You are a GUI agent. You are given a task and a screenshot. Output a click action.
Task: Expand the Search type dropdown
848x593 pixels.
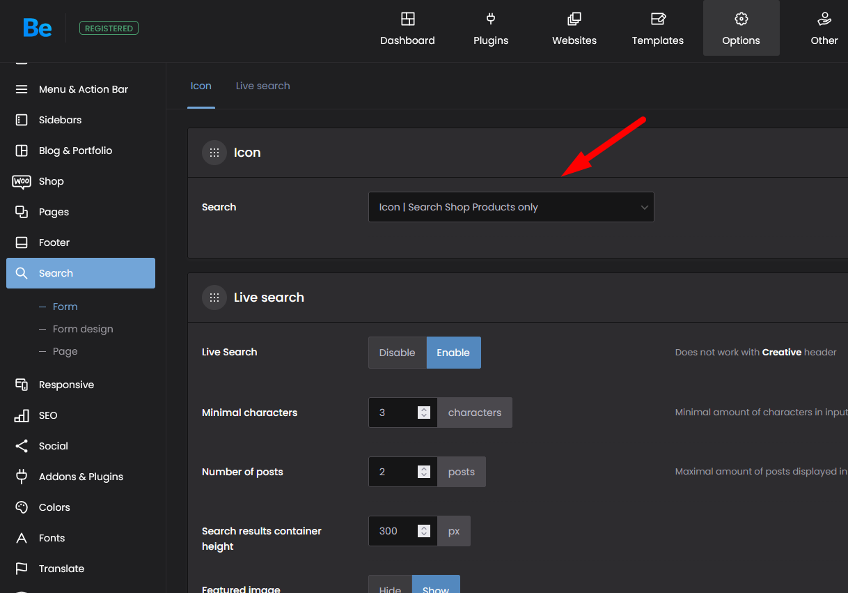pos(511,207)
